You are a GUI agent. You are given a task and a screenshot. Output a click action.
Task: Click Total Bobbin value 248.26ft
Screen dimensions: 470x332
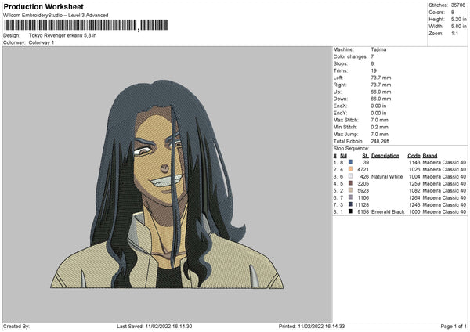380,141
